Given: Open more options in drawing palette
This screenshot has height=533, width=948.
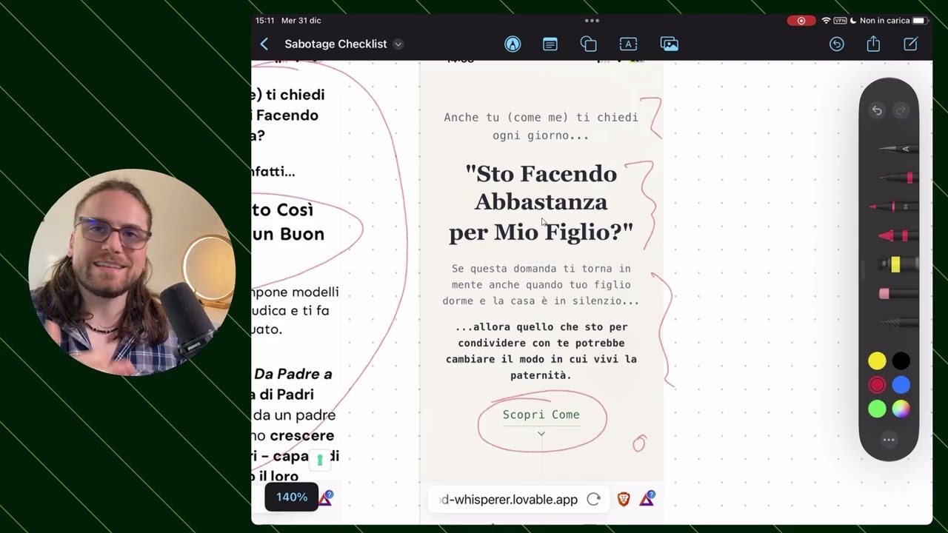Looking at the screenshot, I should (x=889, y=440).
